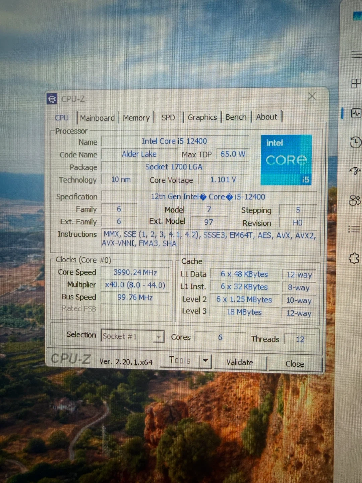Click the Bus Speed 99.76 MHz value
362x483 pixels.
point(135,298)
